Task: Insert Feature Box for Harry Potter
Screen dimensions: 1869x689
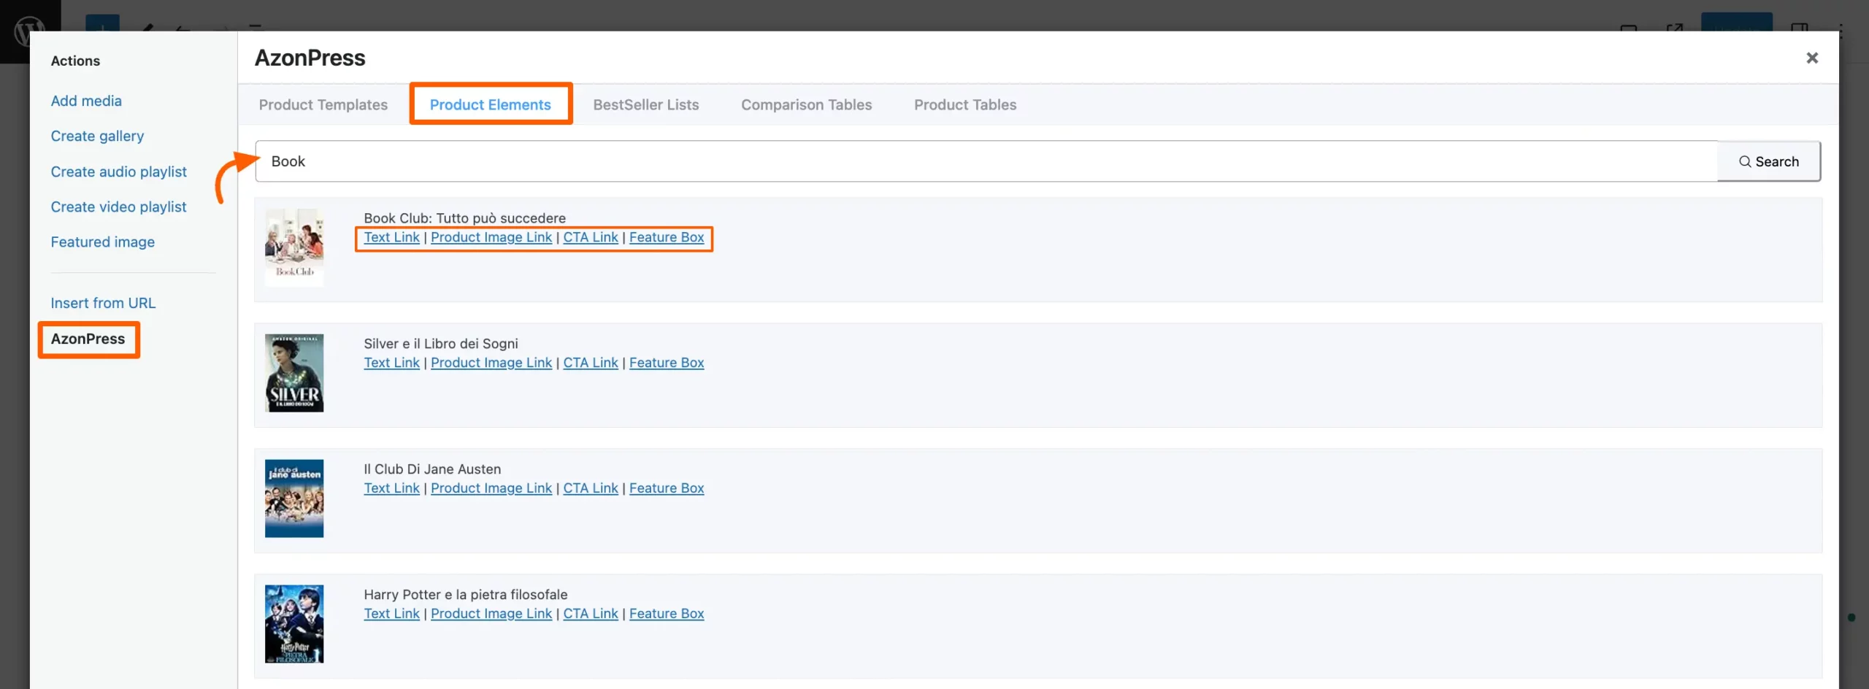Action: tap(666, 614)
